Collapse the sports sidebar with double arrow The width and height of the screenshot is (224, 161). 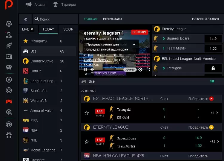26,19
